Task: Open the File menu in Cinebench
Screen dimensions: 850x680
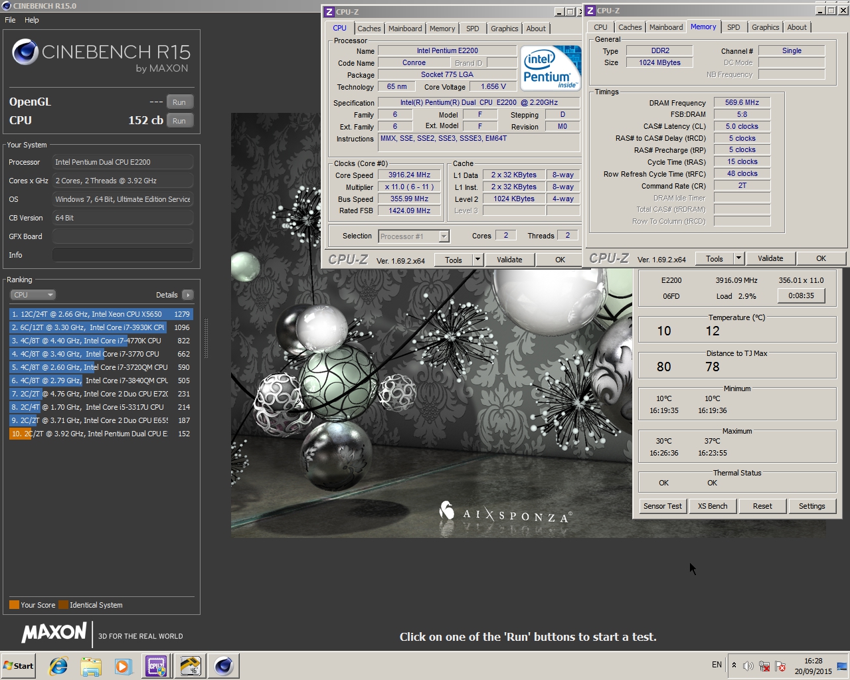Action: [10, 20]
